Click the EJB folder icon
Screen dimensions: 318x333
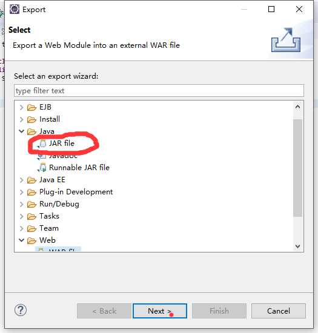[x=31, y=107]
